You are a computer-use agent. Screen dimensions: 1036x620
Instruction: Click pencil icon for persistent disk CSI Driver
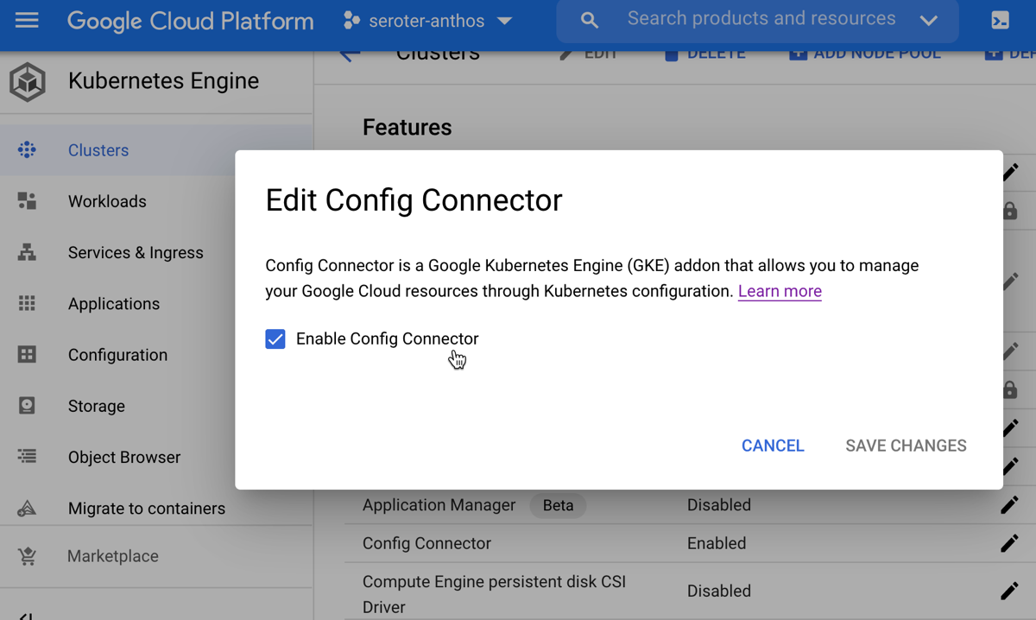[x=1008, y=592]
